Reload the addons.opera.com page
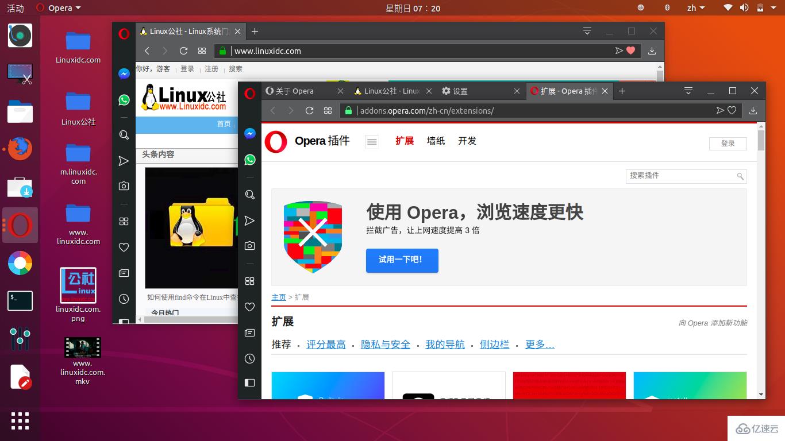The width and height of the screenshot is (785, 441). click(x=309, y=110)
